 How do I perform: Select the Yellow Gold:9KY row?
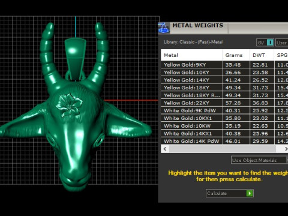(x=224, y=65)
